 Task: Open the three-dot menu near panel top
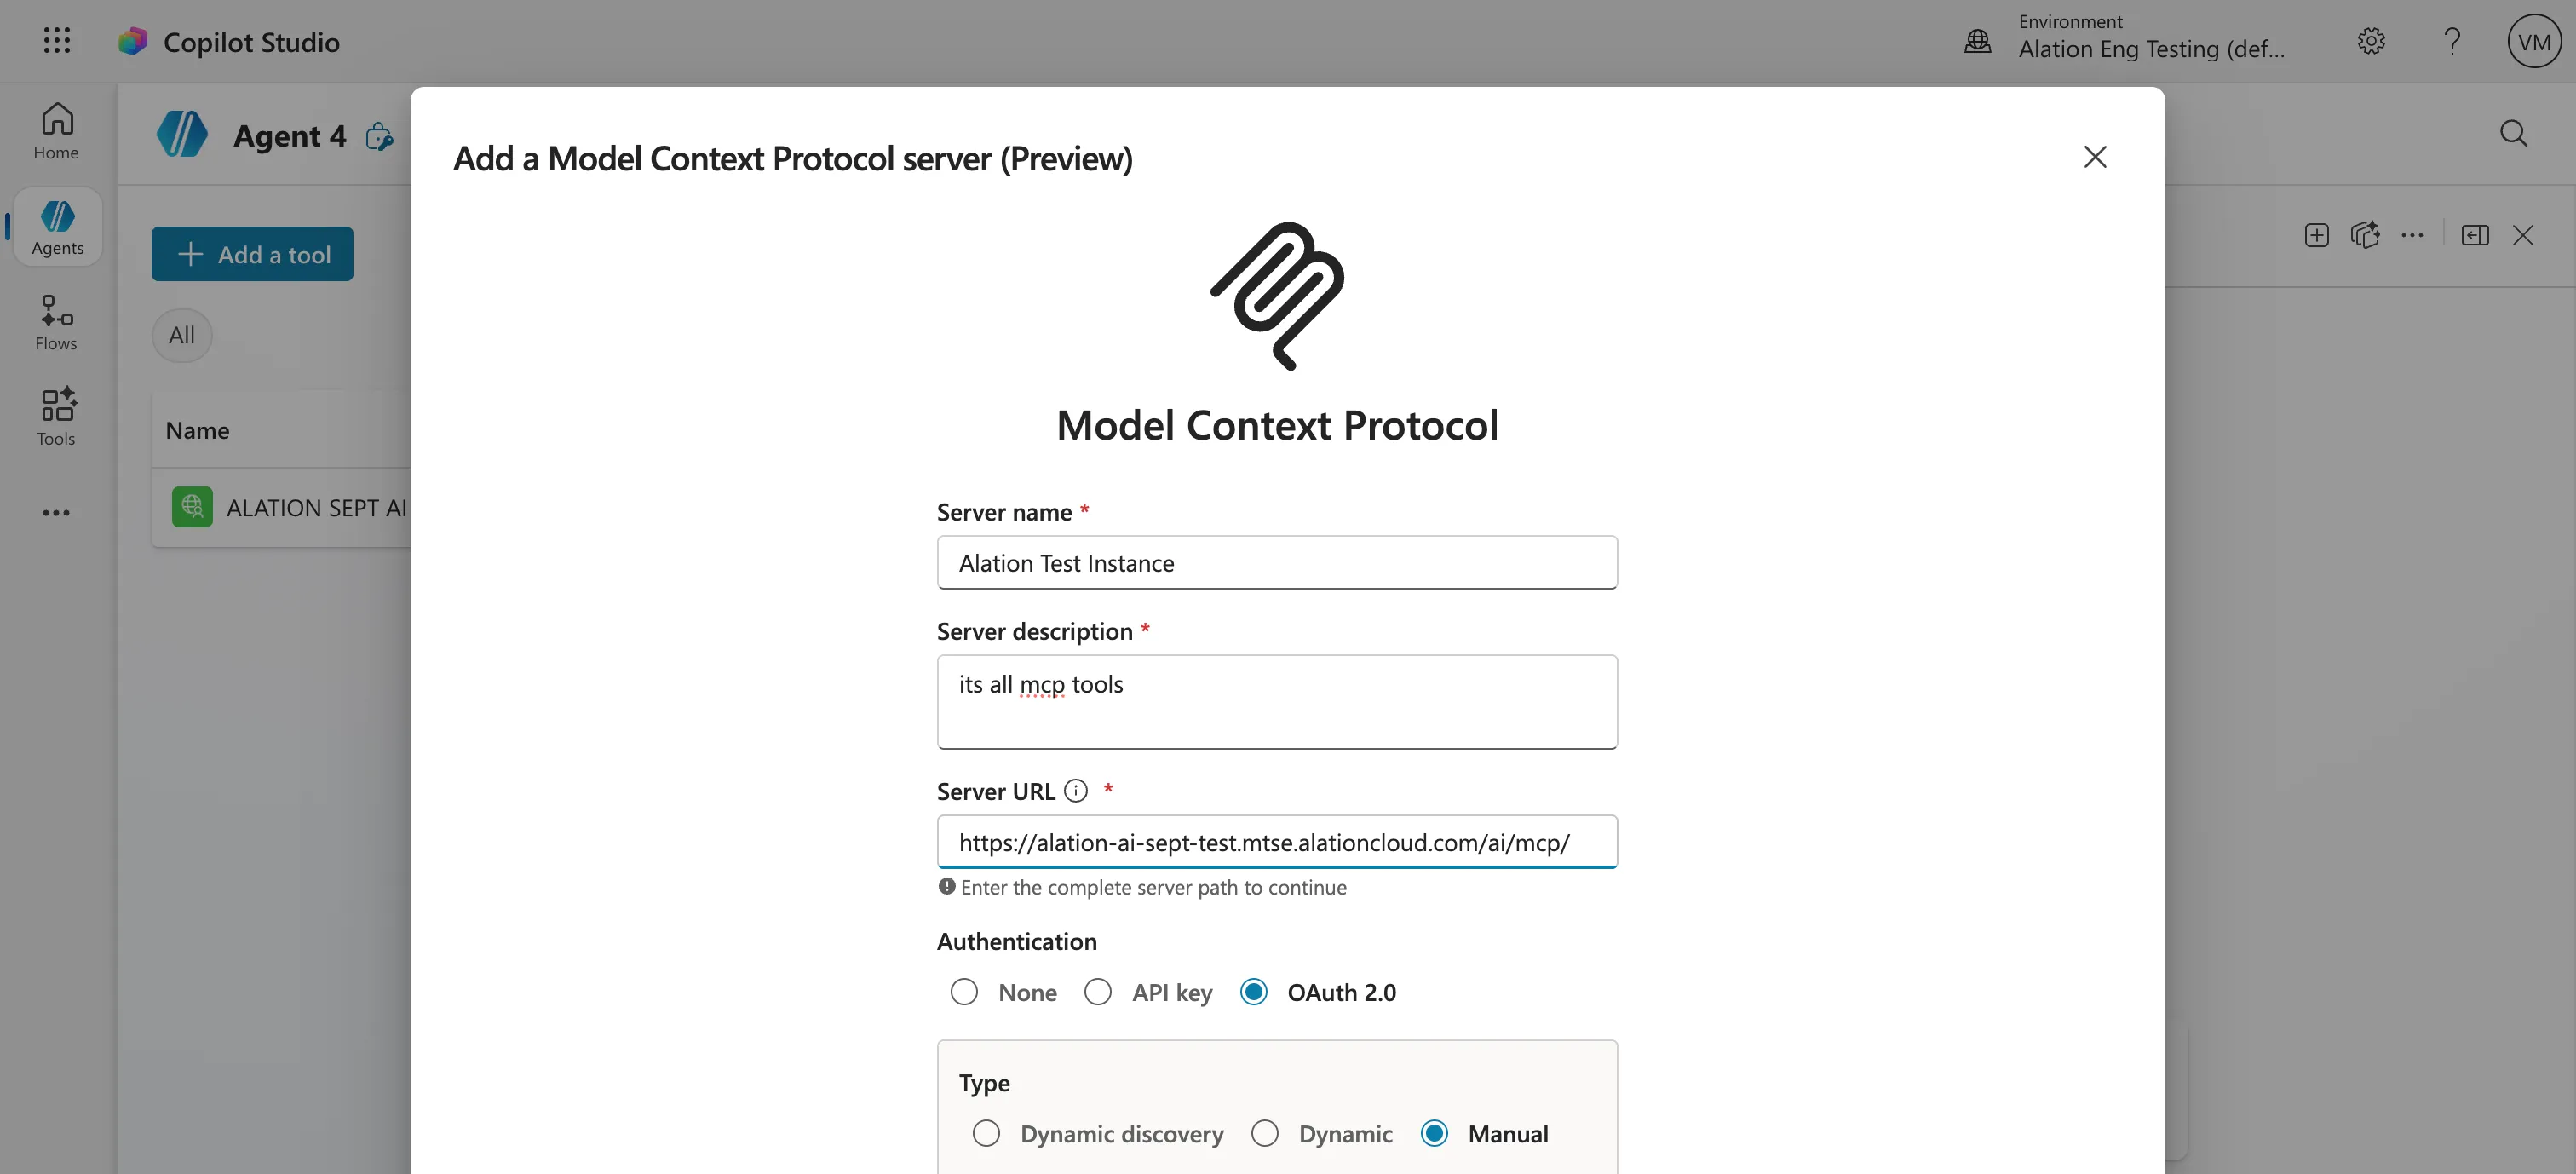2413,235
